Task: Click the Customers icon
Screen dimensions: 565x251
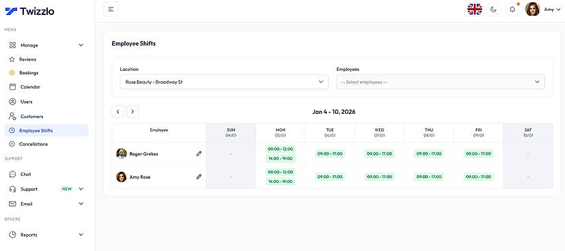Action: [12, 117]
